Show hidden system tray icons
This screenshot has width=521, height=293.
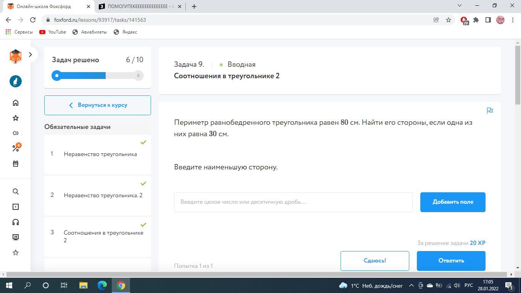411,285
